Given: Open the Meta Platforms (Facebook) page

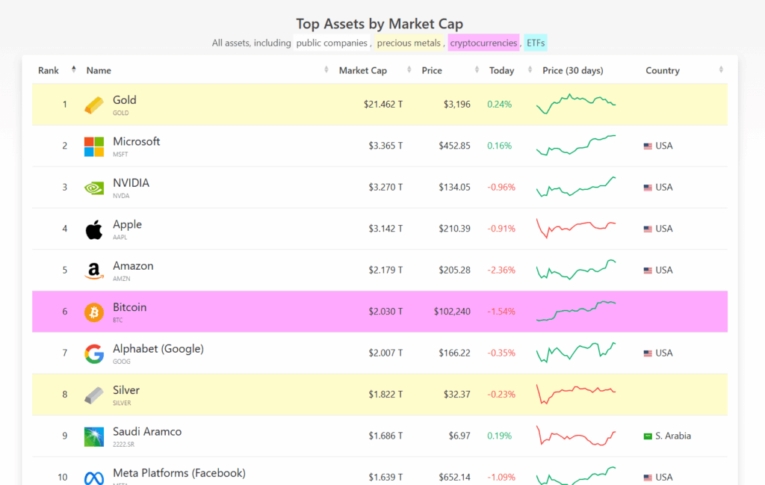Looking at the screenshot, I should coord(179,473).
